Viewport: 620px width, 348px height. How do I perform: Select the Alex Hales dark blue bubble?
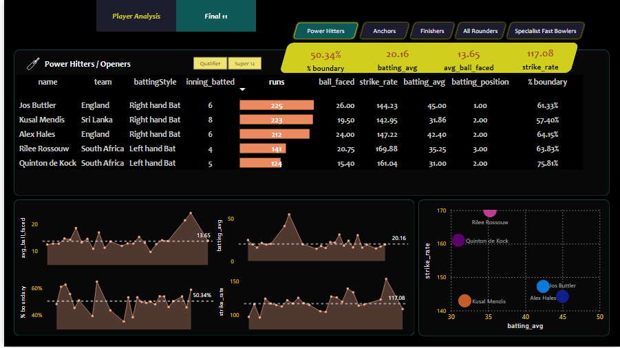click(x=562, y=296)
